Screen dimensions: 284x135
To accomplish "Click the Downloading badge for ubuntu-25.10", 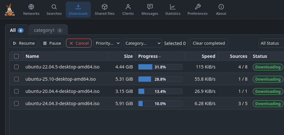I will point(268,79).
